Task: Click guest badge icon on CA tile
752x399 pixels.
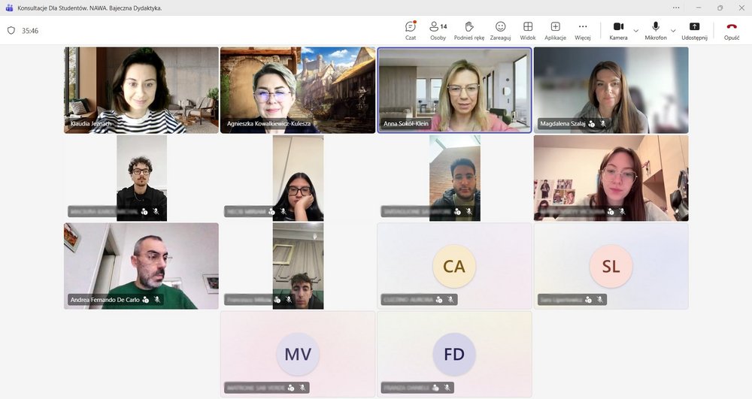Action: [439, 300]
